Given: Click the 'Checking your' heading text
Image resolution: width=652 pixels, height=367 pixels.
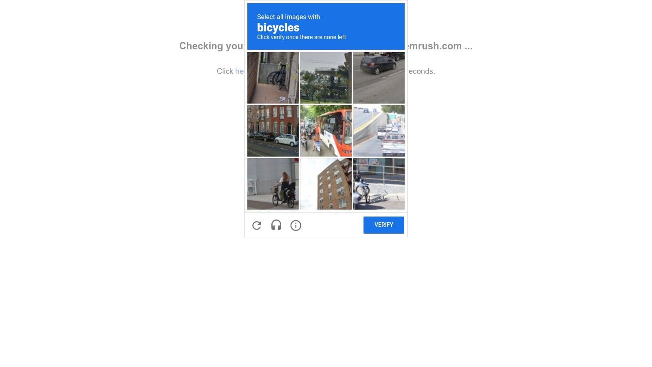Looking at the screenshot, I should [x=212, y=46].
